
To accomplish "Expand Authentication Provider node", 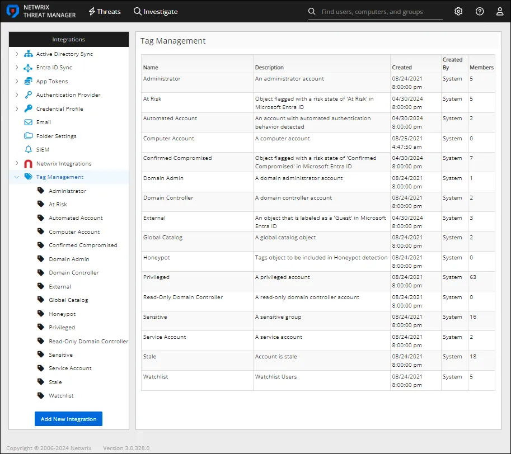I will (17, 94).
